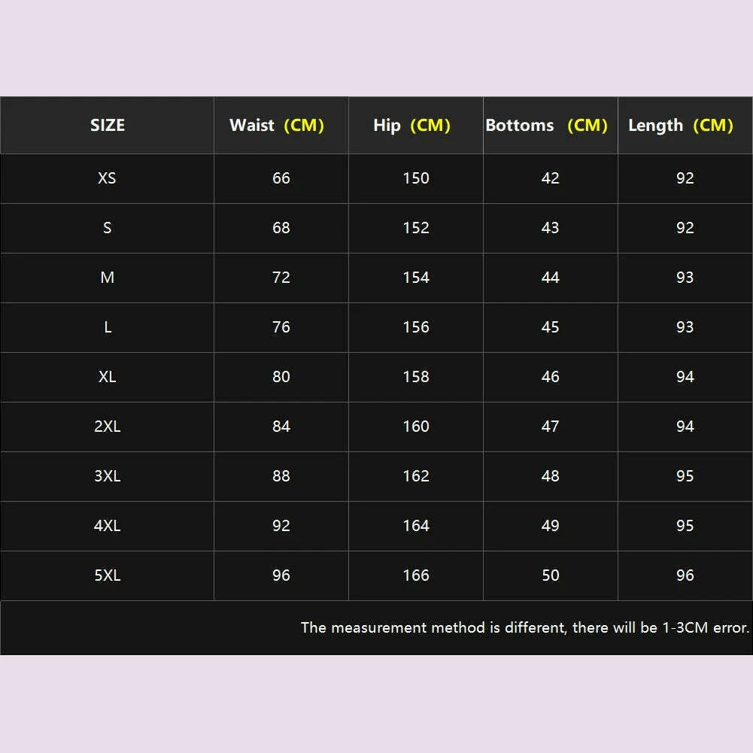Screen dimensions: 753x753
Task: Select the Bottoms (CM) column header
Action: click(x=547, y=126)
